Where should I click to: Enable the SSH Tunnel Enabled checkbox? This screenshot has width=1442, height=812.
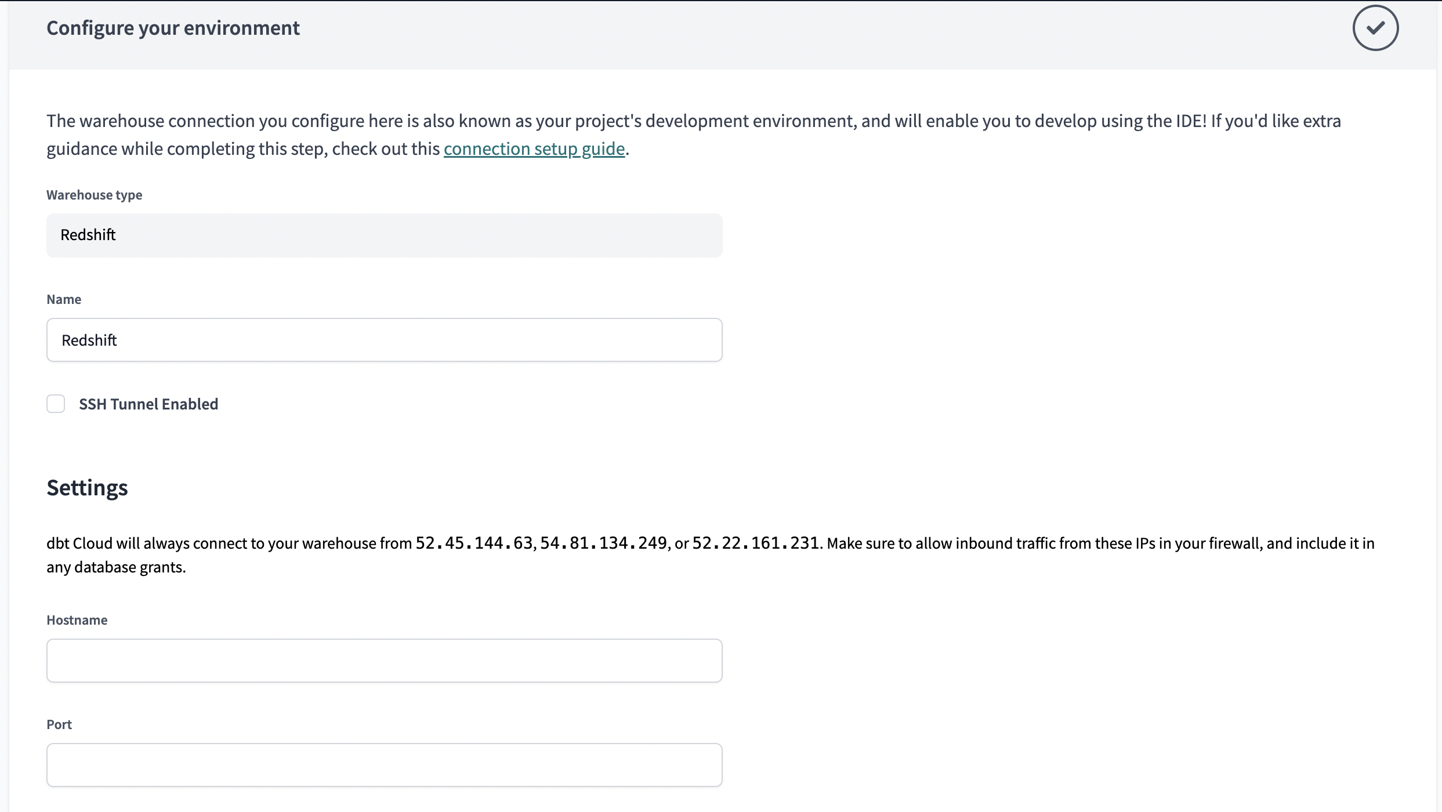[x=56, y=404]
